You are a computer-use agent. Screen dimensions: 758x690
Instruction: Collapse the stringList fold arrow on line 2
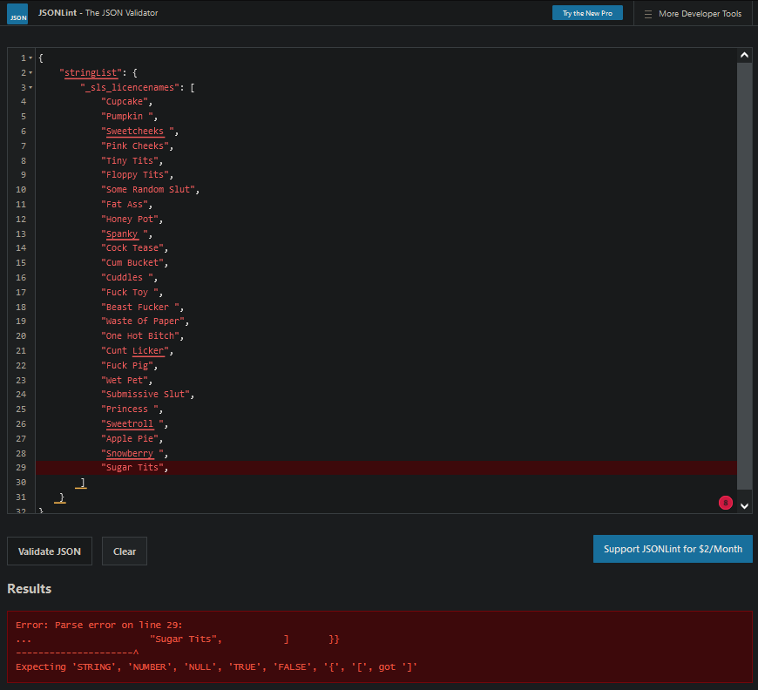[30, 73]
